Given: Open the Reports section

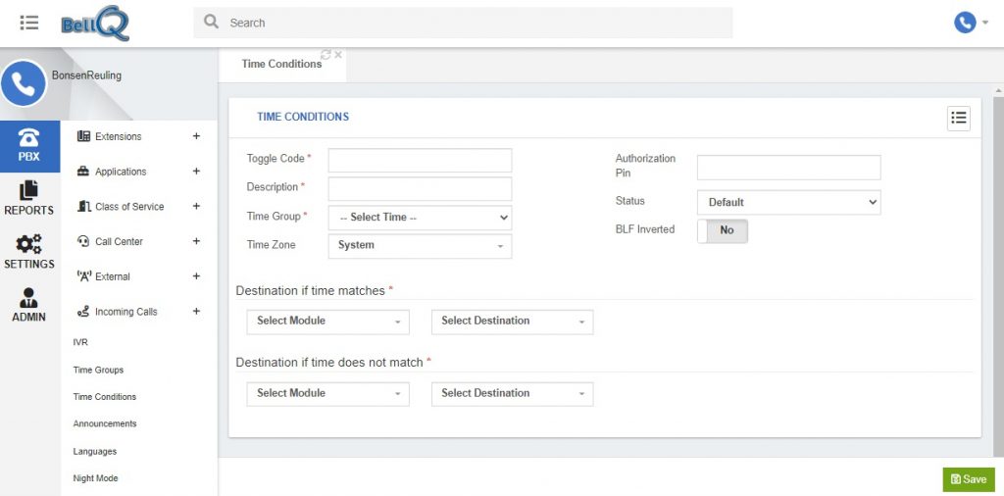Looking at the screenshot, I should point(28,198).
